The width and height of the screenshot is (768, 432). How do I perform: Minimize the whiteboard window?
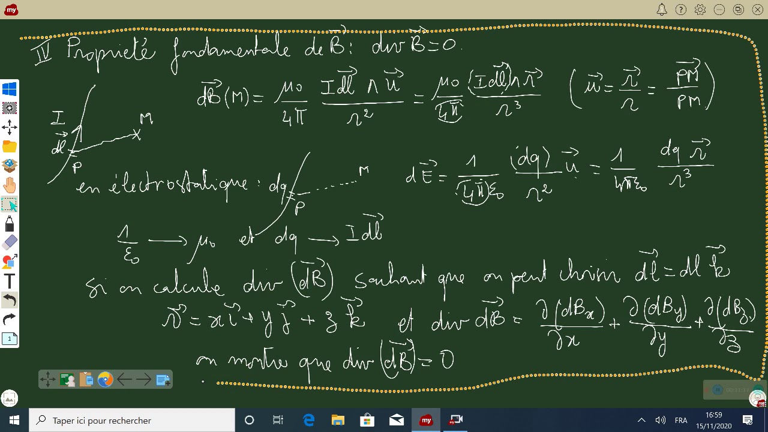[x=719, y=10]
